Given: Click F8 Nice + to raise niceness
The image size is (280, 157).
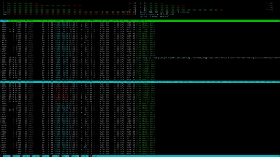Looking at the screenshot, I should point(74,156).
